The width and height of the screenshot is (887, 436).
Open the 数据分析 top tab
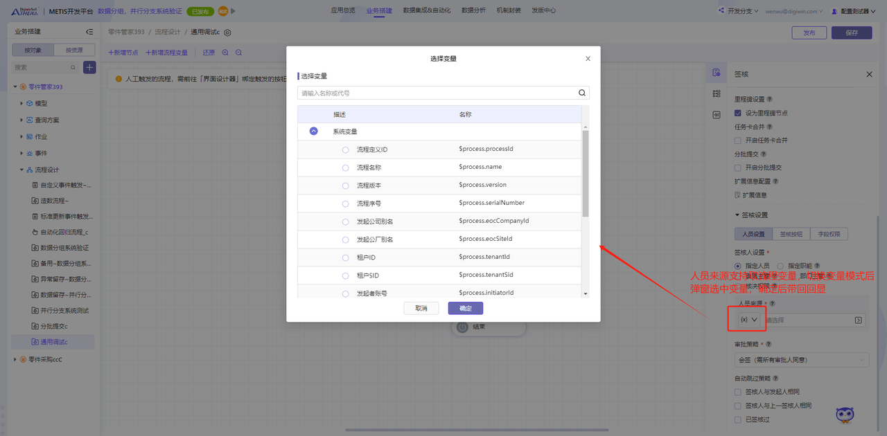pos(474,10)
